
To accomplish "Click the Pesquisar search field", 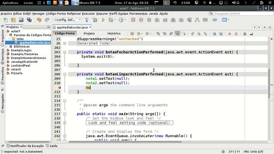I will point(241,14).
